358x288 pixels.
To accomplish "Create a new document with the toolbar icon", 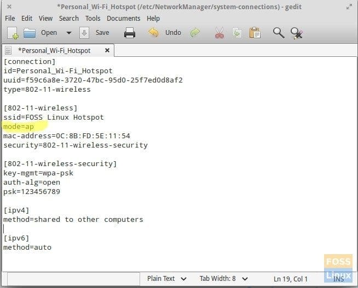I will tap(13, 33).
